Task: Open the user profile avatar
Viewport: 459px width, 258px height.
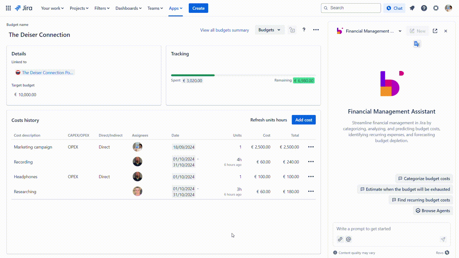Action: (448, 8)
